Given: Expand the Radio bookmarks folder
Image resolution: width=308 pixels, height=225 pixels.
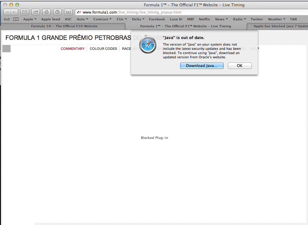Looking at the screenshot, I should pos(239,19).
